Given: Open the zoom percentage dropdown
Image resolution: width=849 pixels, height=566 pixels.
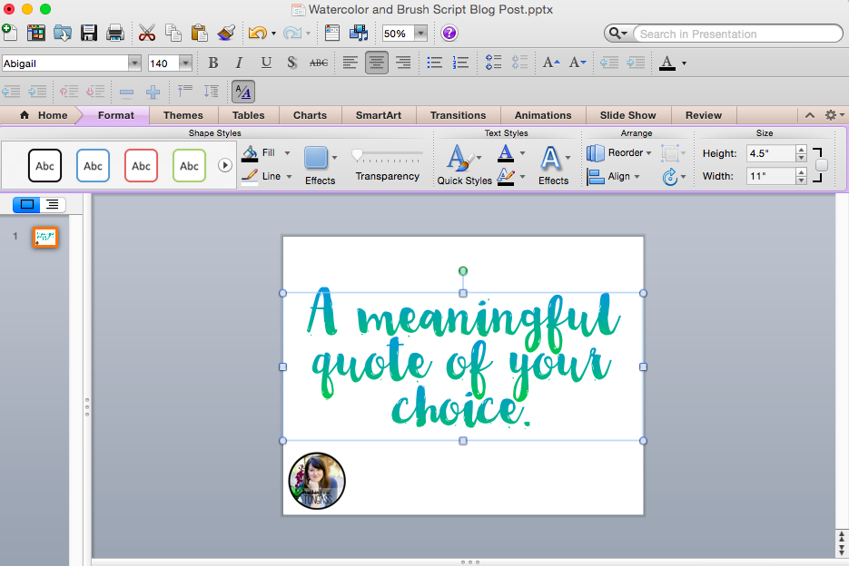Looking at the screenshot, I should tap(420, 34).
